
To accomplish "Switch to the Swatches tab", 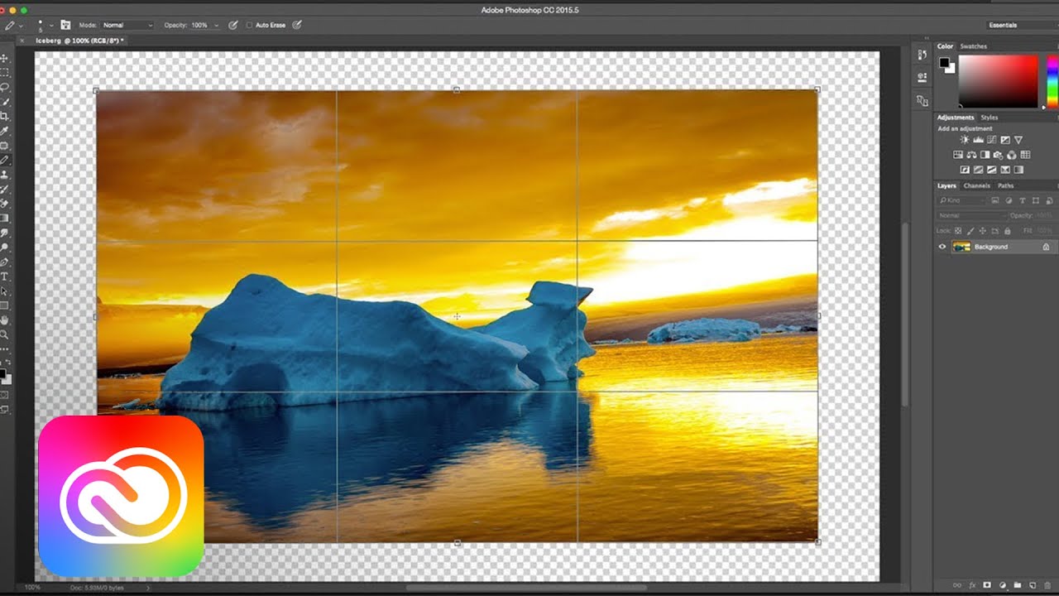I will click(973, 46).
